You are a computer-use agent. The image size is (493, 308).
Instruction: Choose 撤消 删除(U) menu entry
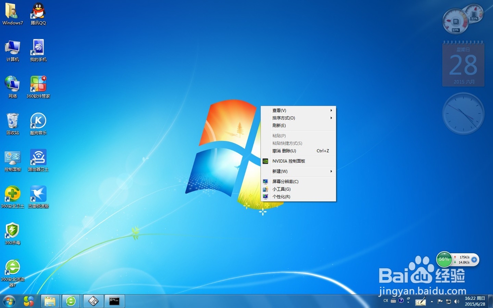click(x=298, y=151)
